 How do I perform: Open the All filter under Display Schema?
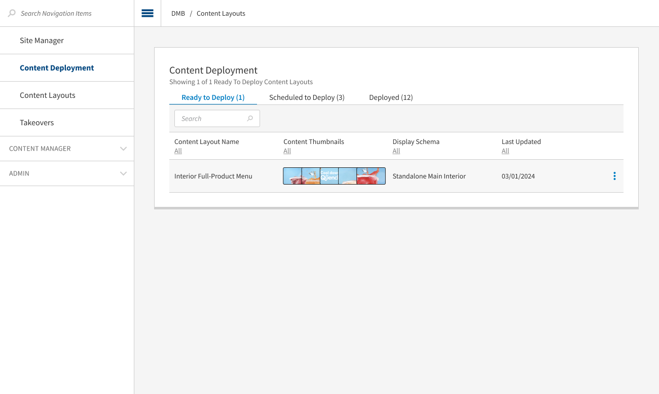(x=396, y=151)
